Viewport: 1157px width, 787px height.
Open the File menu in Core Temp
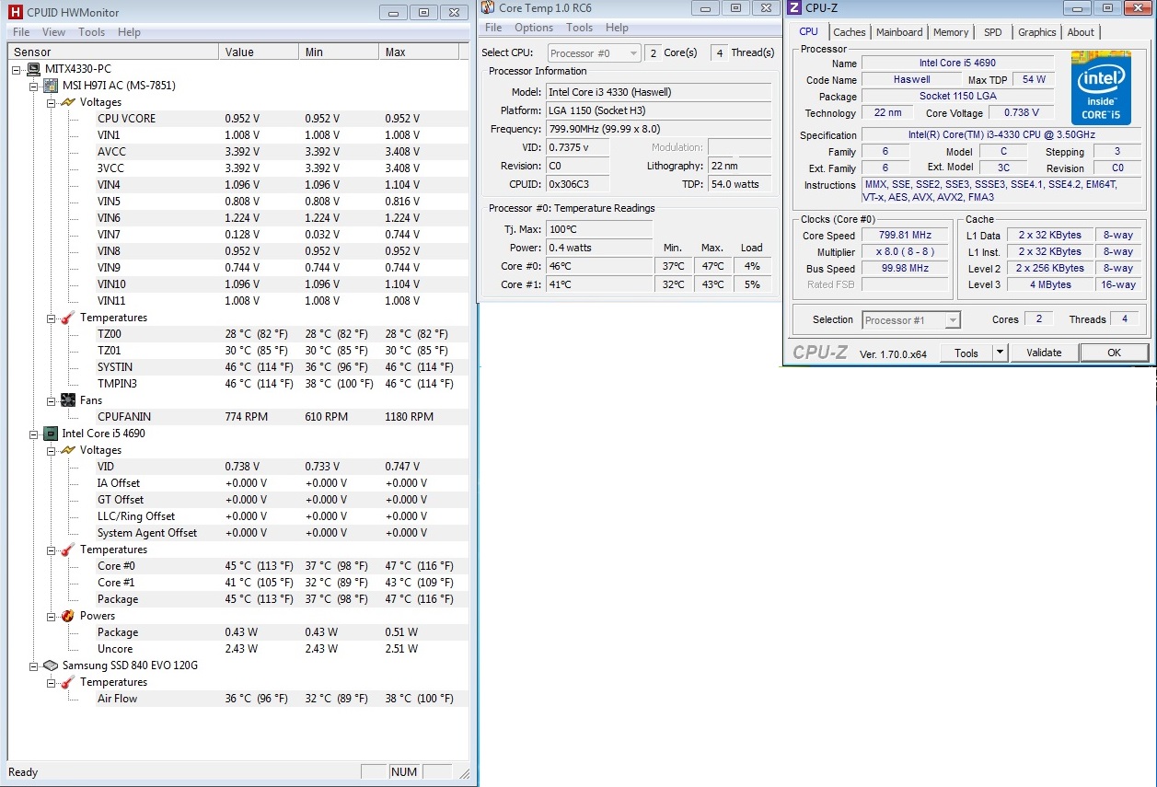click(x=494, y=28)
